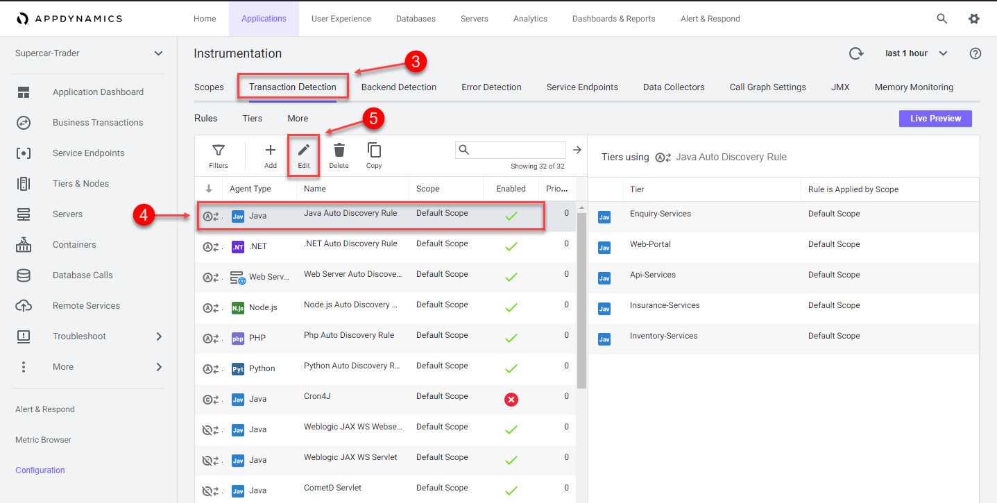Viewport: 997px width, 503px height.
Task: Open the Configuration link in sidebar
Action: [40, 470]
